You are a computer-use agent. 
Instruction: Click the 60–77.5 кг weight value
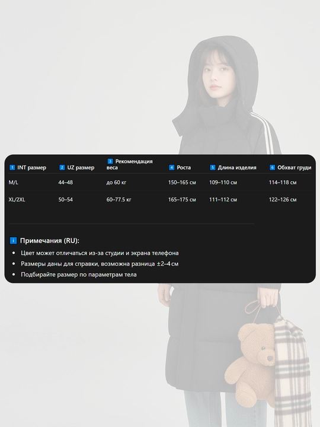tap(119, 200)
